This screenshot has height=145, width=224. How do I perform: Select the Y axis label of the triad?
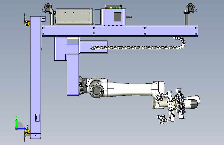click(16, 116)
